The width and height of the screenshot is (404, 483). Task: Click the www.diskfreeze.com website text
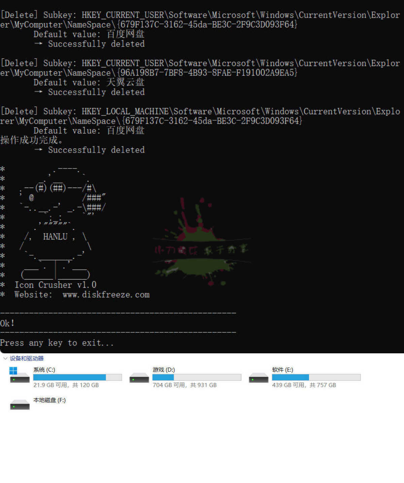tap(106, 295)
